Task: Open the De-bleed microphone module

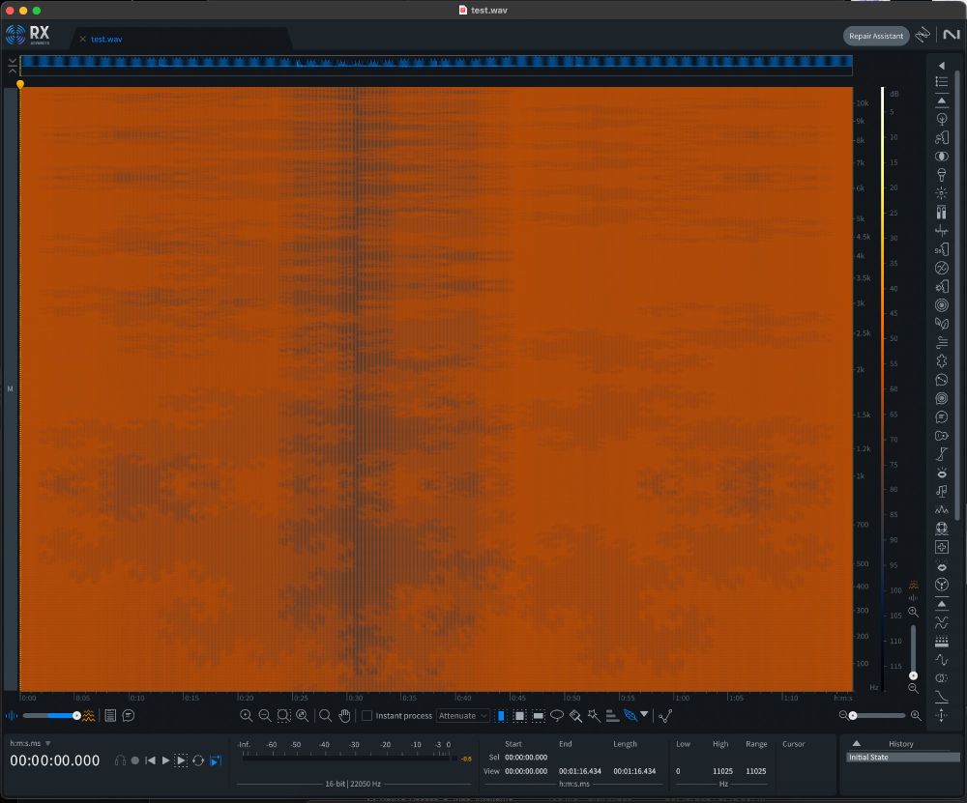Action: (x=942, y=175)
